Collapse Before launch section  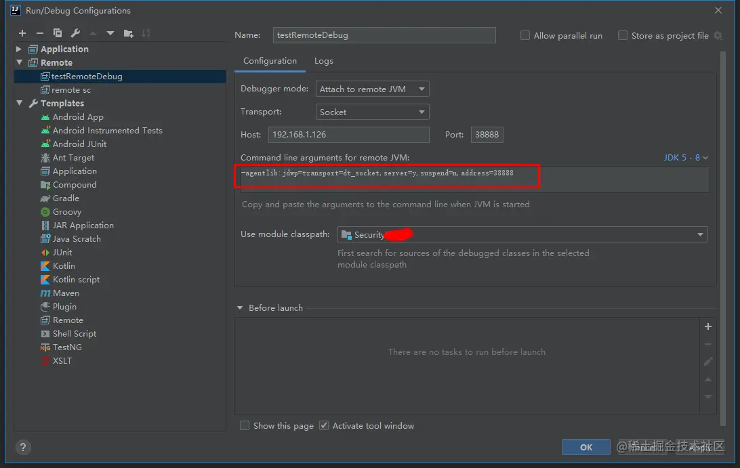point(240,307)
